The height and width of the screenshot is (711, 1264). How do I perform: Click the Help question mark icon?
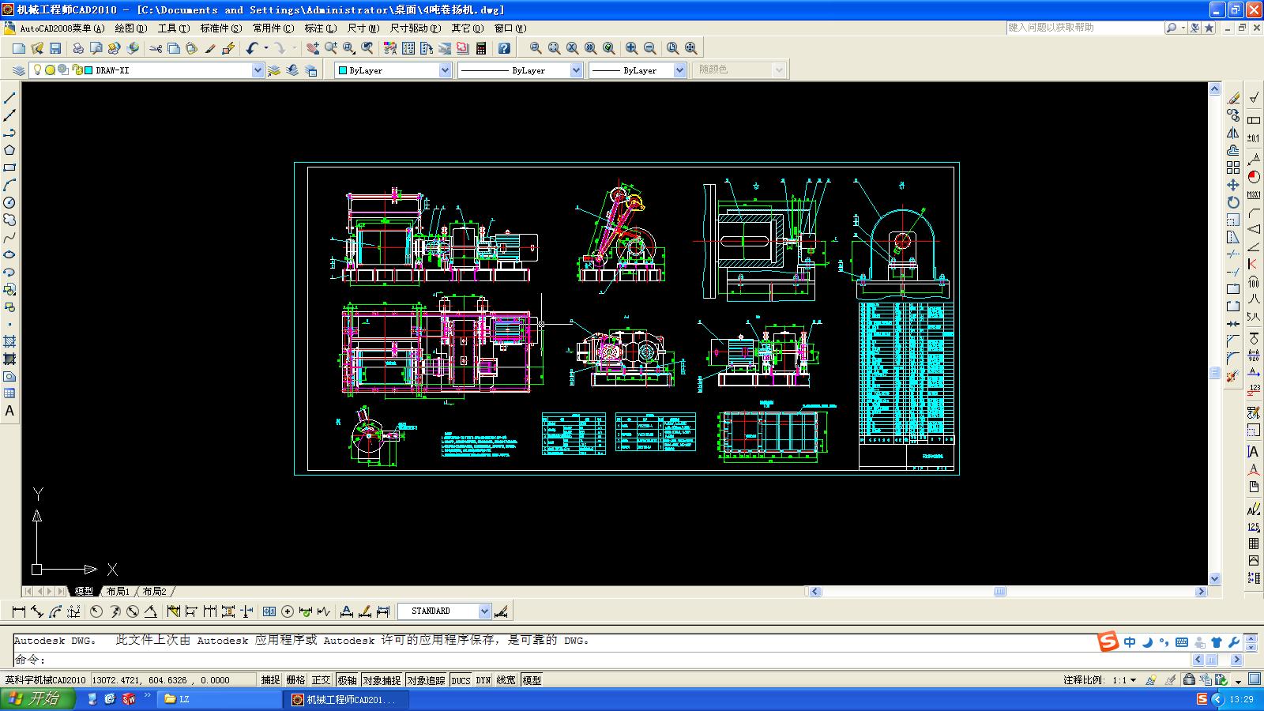click(x=504, y=48)
